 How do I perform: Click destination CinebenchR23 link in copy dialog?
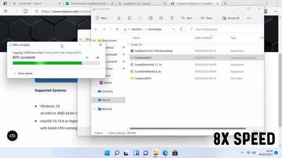[x=73, y=53]
